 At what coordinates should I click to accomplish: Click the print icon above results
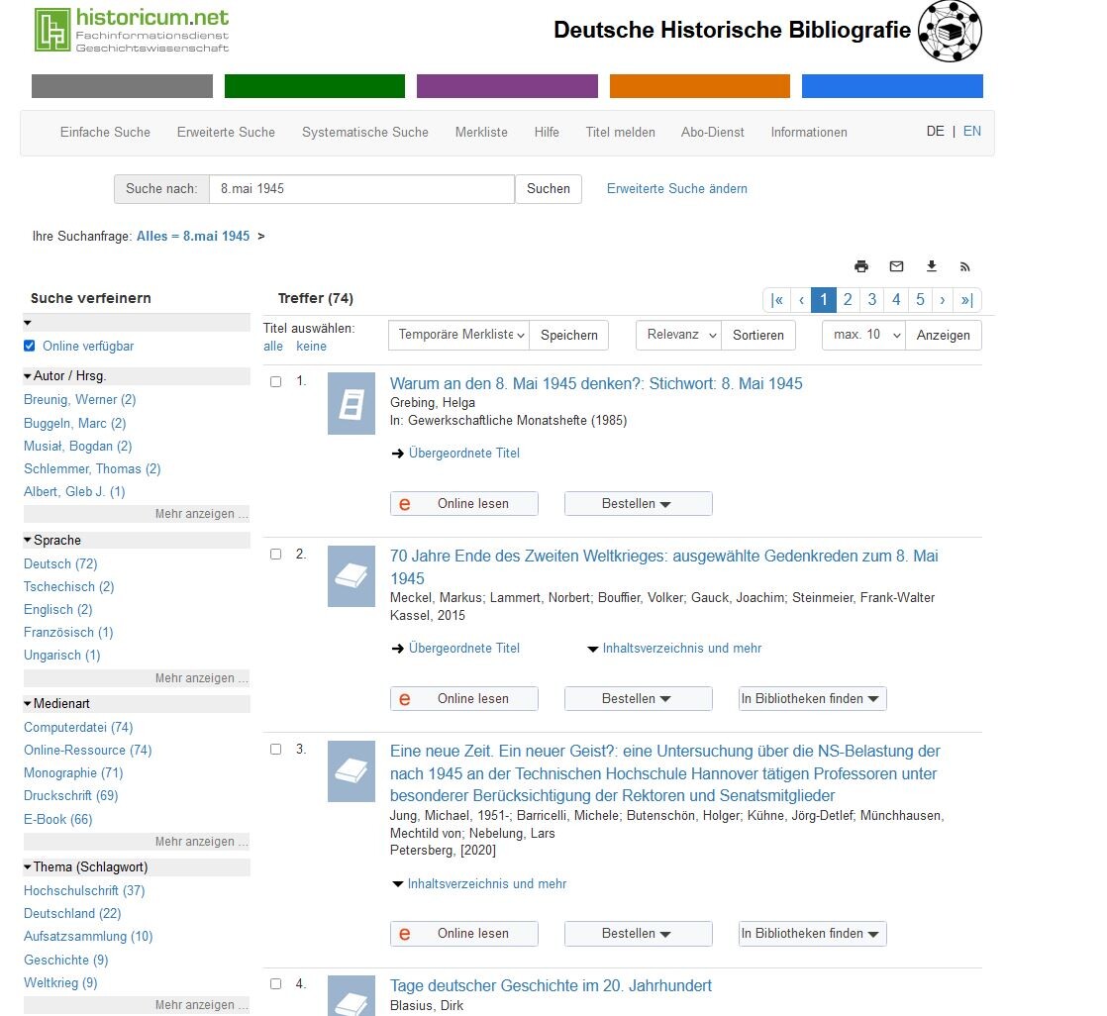(x=861, y=266)
